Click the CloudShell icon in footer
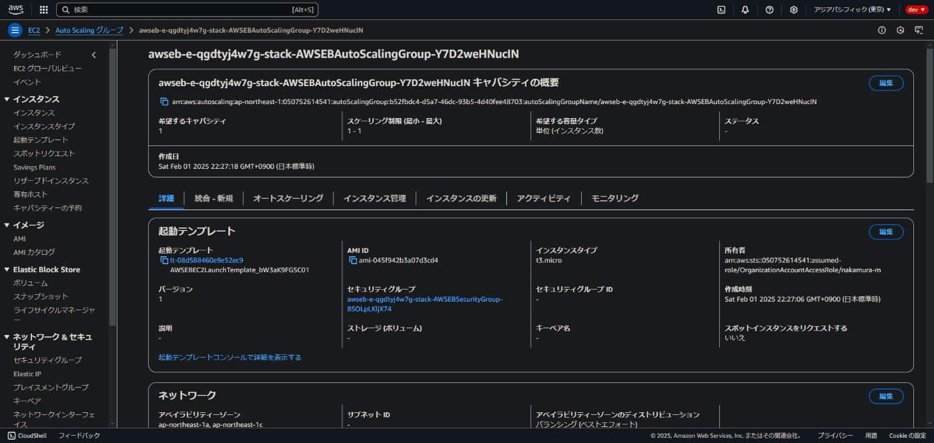 coord(11,436)
